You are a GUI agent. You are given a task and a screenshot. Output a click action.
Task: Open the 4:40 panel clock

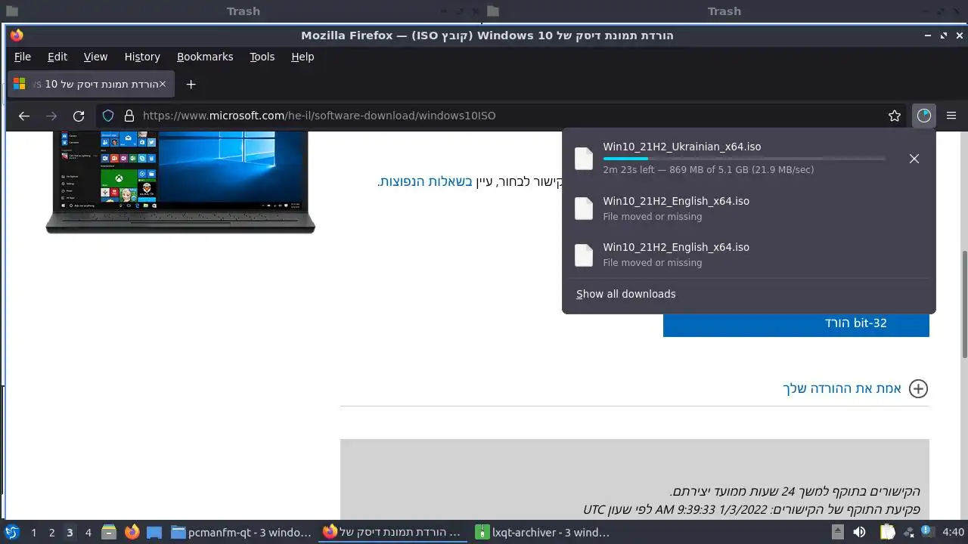pos(953,533)
